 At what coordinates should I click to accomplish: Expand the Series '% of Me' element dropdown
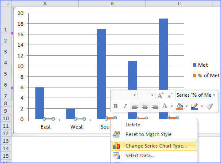point(214,95)
